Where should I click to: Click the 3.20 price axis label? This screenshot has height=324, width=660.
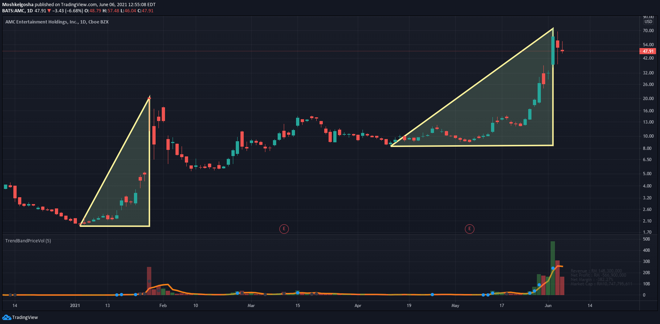click(647, 198)
